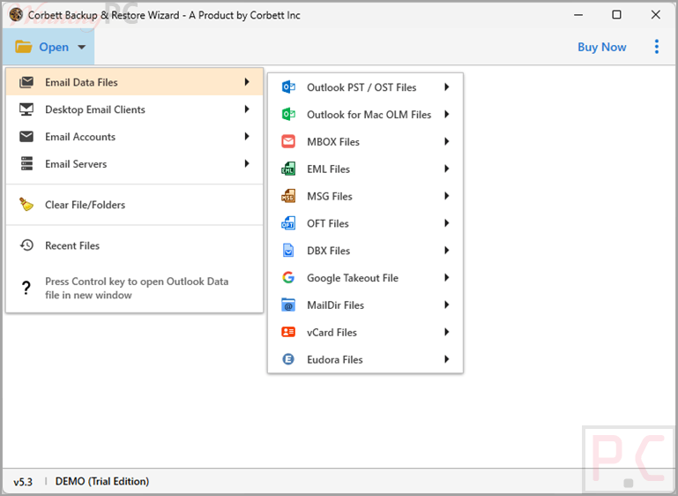
Task: Expand the Outlook PST / OST submenu arrow
Action: click(x=447, y=87)
